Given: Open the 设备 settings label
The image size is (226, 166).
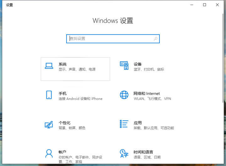Looking at the screenshot, I should 137,64.
